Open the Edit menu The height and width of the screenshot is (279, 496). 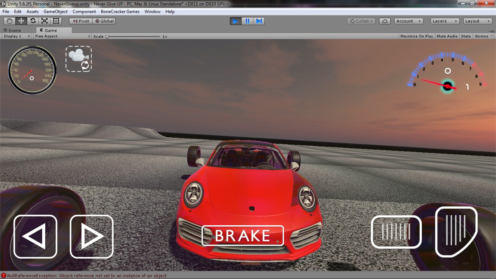18,12
